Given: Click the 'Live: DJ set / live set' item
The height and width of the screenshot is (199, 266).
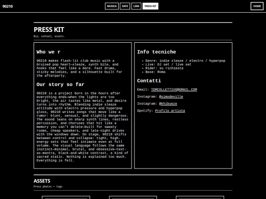Looking at the screenshot, I should point(168,64).
